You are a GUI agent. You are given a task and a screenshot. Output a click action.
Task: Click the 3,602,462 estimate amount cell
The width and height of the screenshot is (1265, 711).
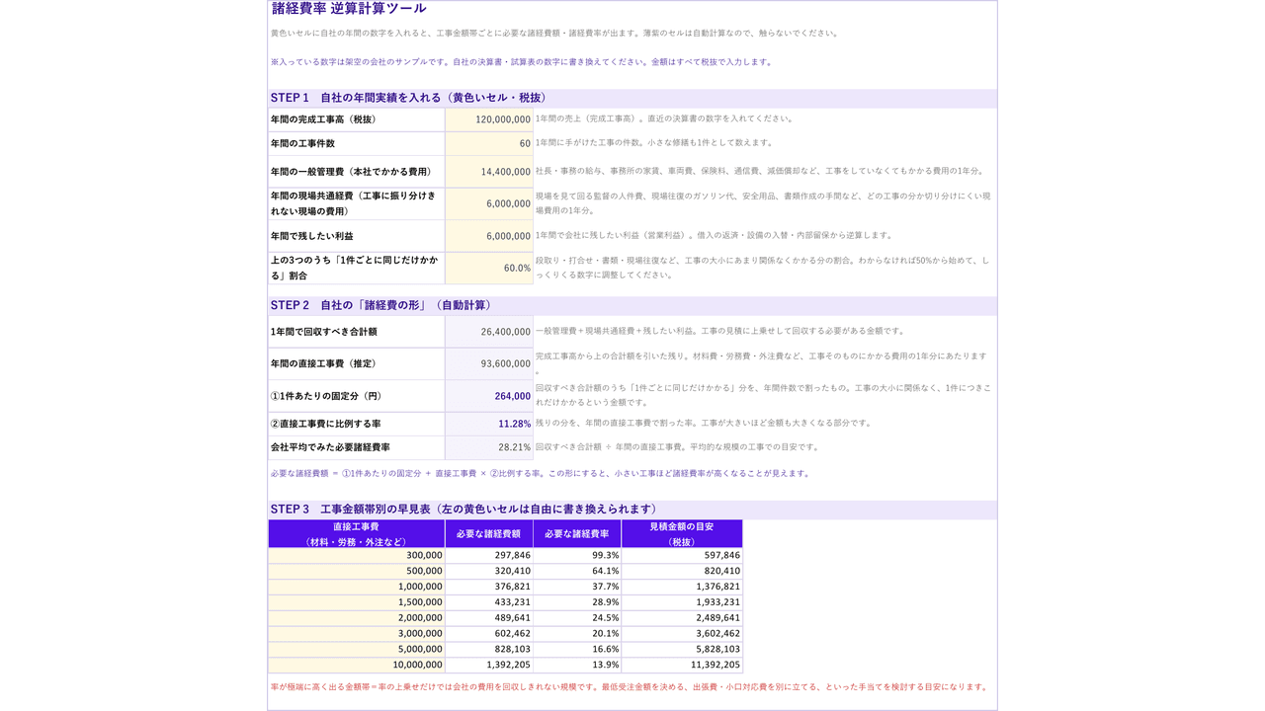tap(682, 634)
